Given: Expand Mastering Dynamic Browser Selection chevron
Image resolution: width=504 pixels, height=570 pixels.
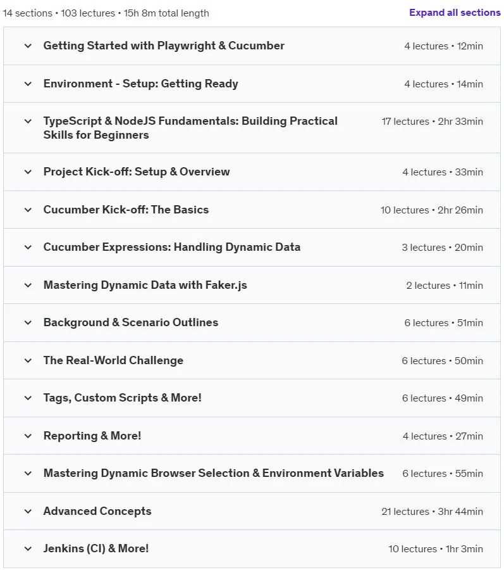Looking at the screenshot, I should pyautogui.click(x=28, y=473).
